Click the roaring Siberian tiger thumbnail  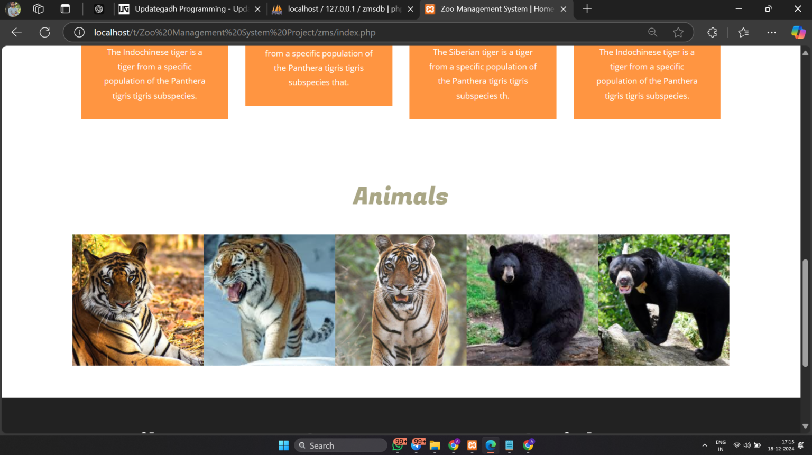pos(270,300)
